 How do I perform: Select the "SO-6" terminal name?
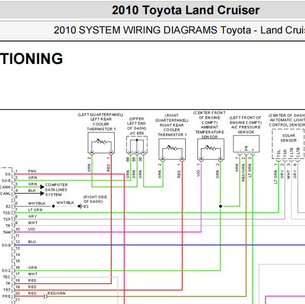point(6,181)
